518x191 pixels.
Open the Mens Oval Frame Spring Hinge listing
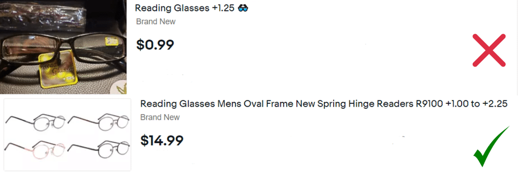click(324, 104)
